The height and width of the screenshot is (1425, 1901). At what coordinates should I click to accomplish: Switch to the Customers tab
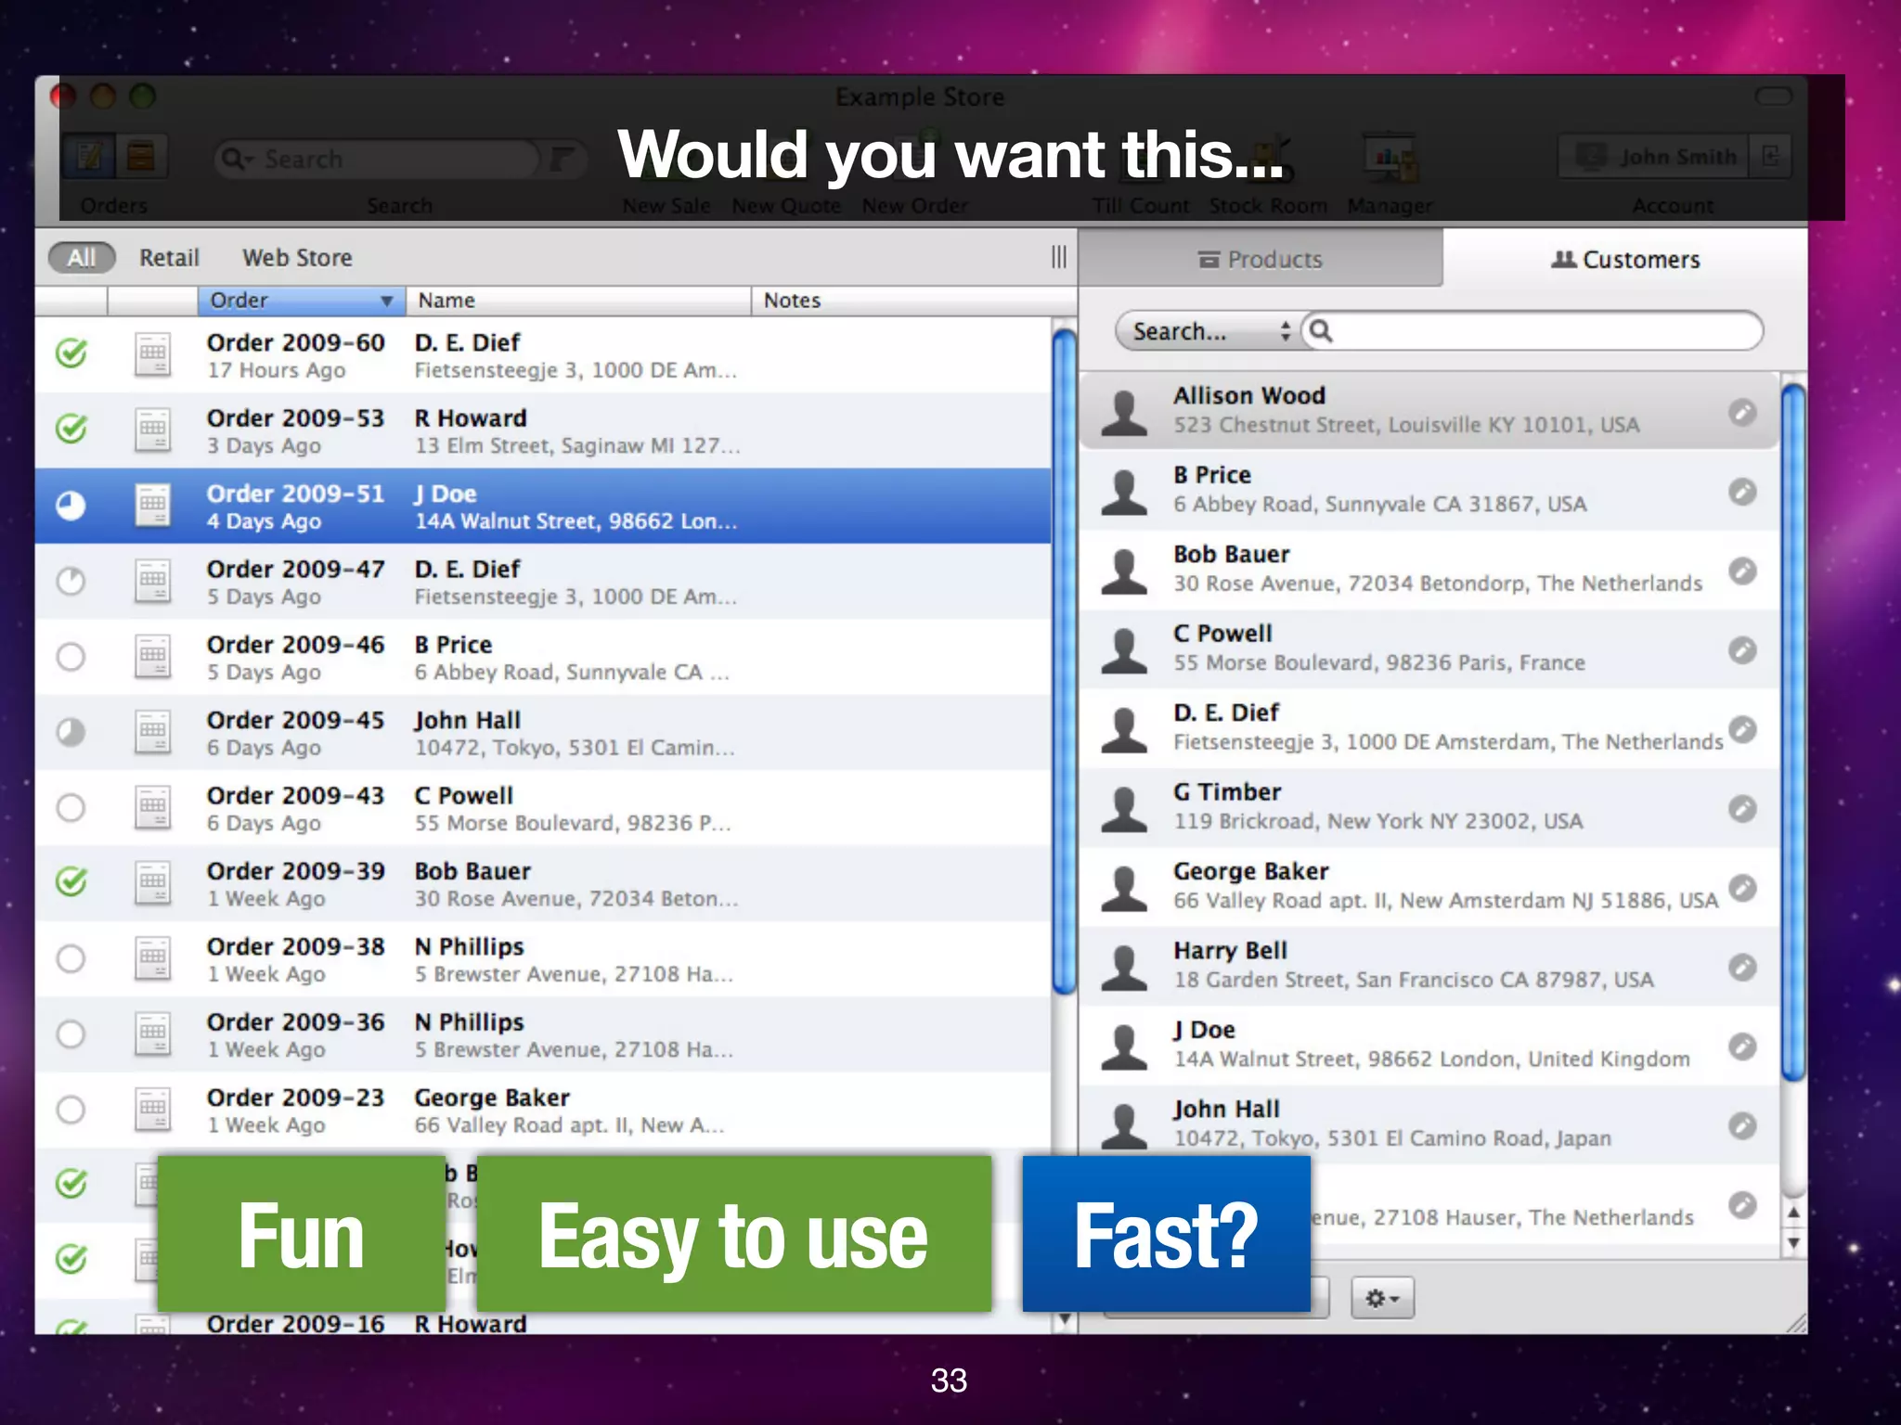pyautogui.click(x=1625, y=260)
